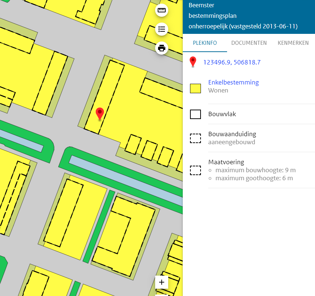Switch to the DOCUMENTEN tab

point(249,43)
